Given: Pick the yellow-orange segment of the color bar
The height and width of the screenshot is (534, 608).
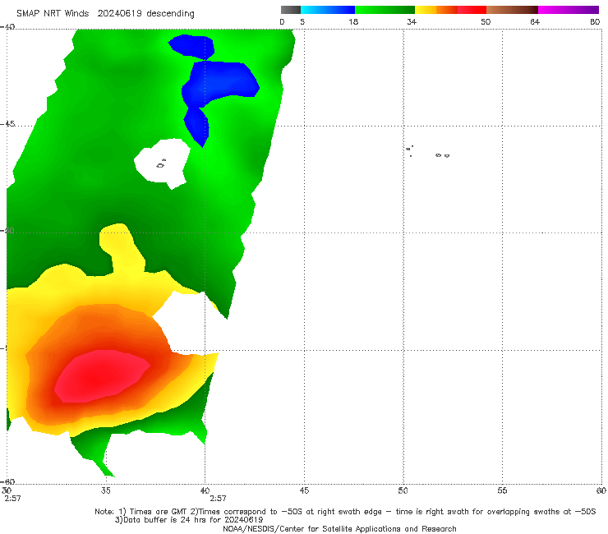Looking at the screenshot, I should click(x=436, y=10).
